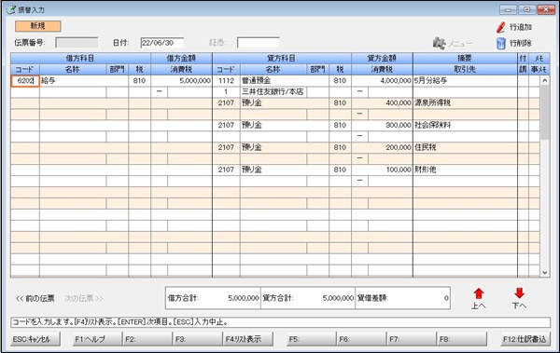Click the F7 function button
560x353 pixels.
pos(412,339)
